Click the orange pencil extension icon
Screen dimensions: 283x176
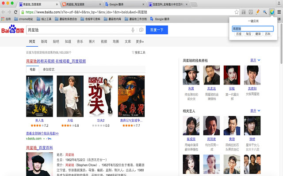258,12
